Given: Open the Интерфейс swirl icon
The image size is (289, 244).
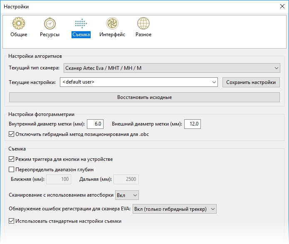Looking at the screenshot, I should pyautogui.click(x=112, y=24).
